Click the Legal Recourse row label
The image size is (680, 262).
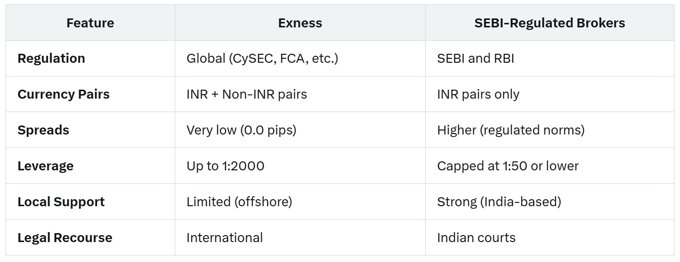pyautogui.click(x=65, y=238)
